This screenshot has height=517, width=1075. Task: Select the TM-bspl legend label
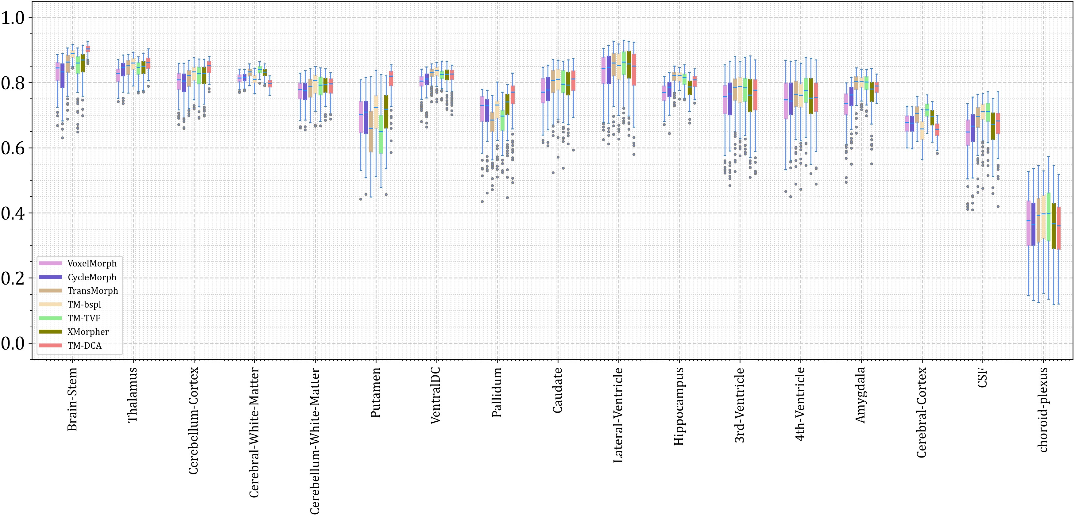tap(84, 304)
